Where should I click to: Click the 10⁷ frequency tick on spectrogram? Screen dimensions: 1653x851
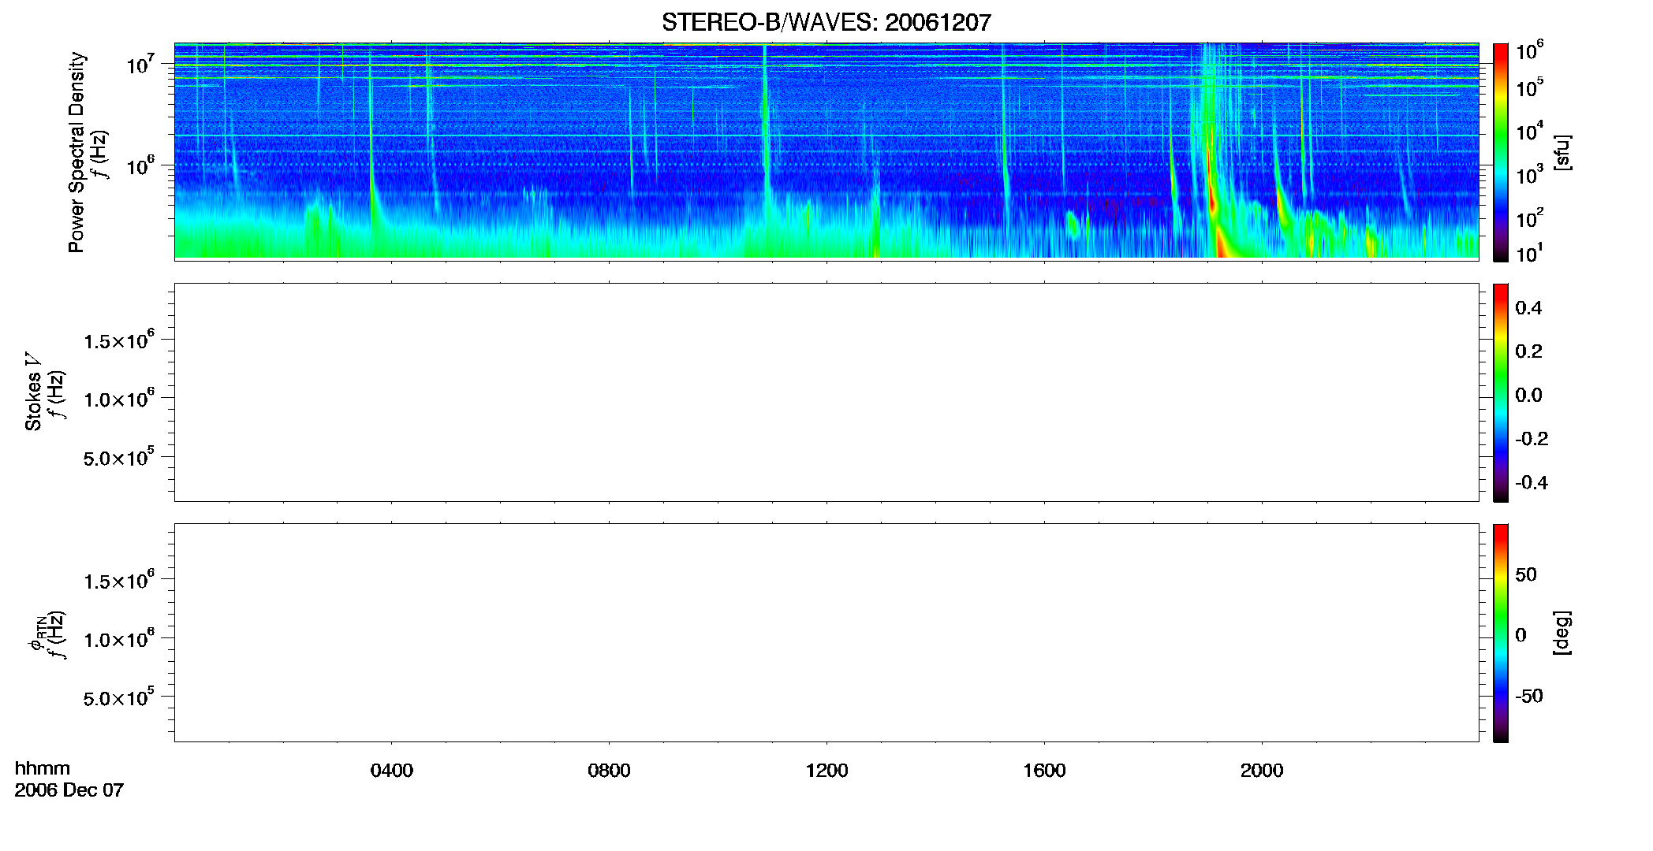tap(140, 64)
